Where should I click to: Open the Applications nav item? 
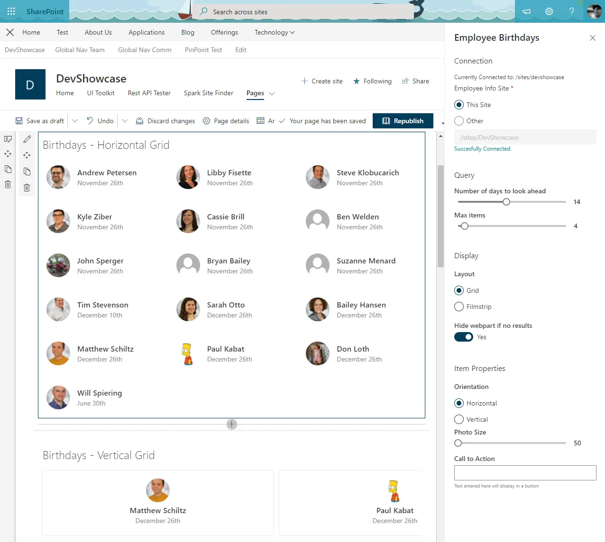(147, 32)
